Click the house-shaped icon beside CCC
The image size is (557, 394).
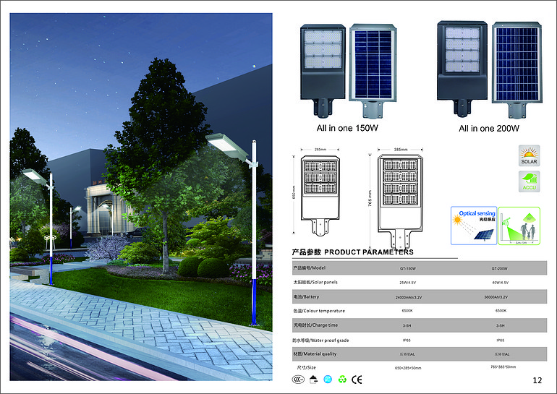click(x=312, y=378)
